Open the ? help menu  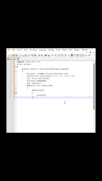coord(90,50)
